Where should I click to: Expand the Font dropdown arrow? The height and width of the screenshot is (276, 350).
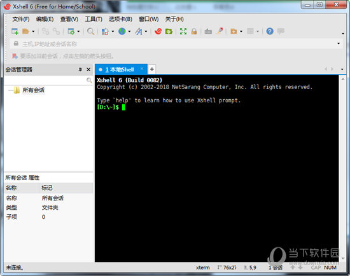146,31
